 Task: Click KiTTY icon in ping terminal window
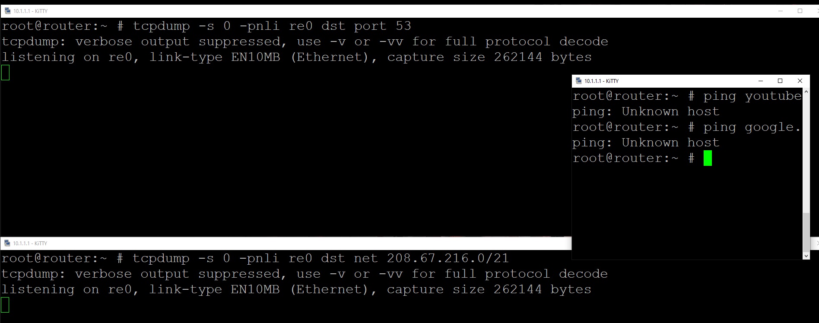tap(579, 81)
